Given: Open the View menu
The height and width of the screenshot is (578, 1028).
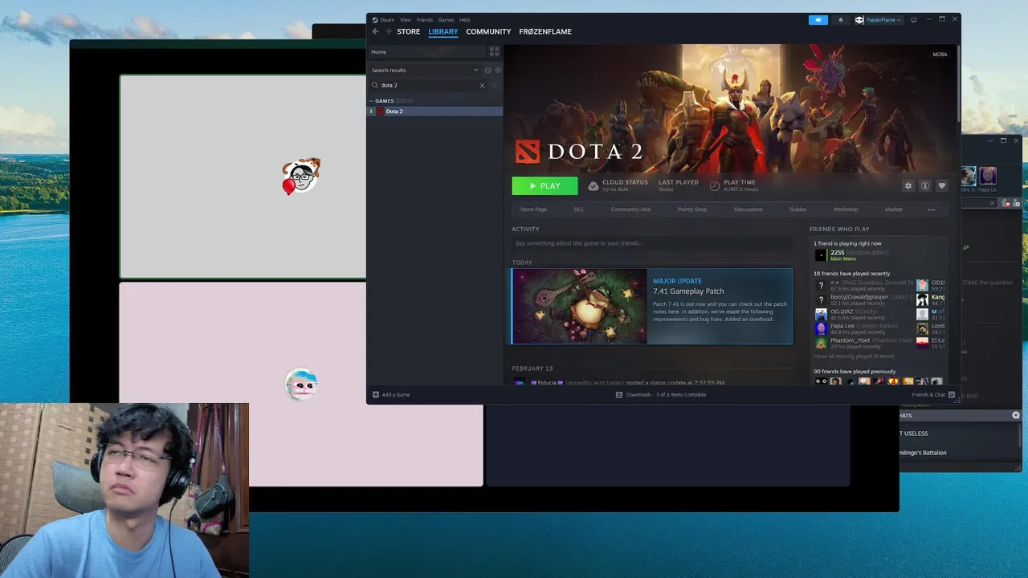Looking at the screenshot, I should pos(406,20).
